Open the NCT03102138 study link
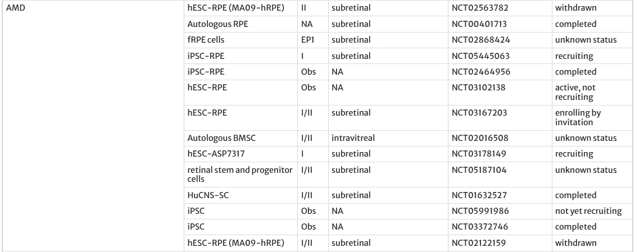 point(480,88)
